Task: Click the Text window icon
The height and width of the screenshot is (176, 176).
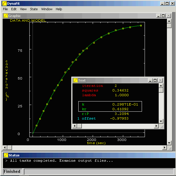Action: (x=75, y=80)
